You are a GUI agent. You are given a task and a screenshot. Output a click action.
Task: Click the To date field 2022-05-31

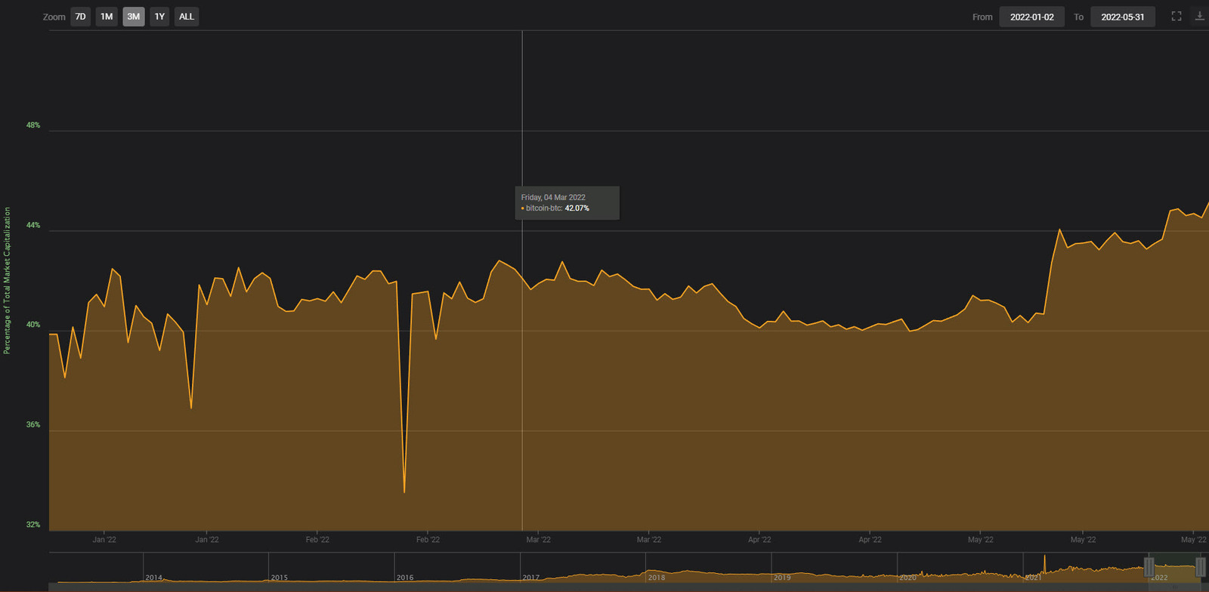1122,17
